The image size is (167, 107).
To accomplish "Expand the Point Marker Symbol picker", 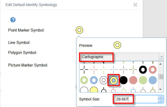I will click(x=79, y=30).
